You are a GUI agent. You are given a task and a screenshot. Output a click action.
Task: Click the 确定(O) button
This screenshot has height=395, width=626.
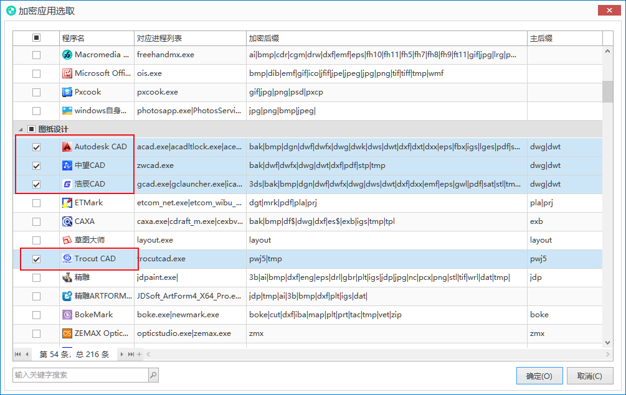[539, 376]
